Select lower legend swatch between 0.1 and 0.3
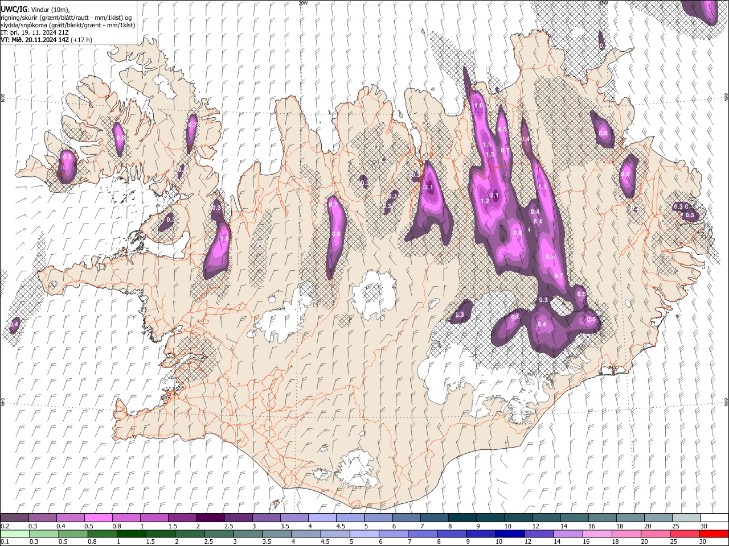Image resolution: width=729 pixels, height=546 pixels. click(15, 533)
